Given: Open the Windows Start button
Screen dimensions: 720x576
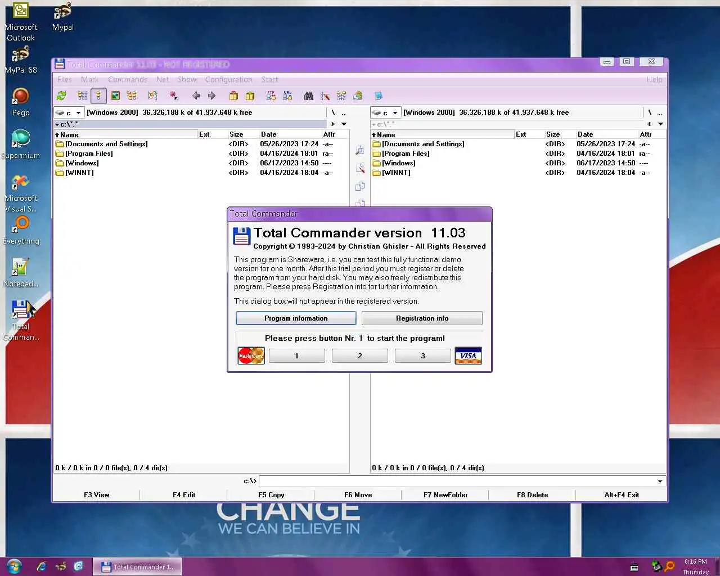Looking at the screenshot, I should pos(14,566).
